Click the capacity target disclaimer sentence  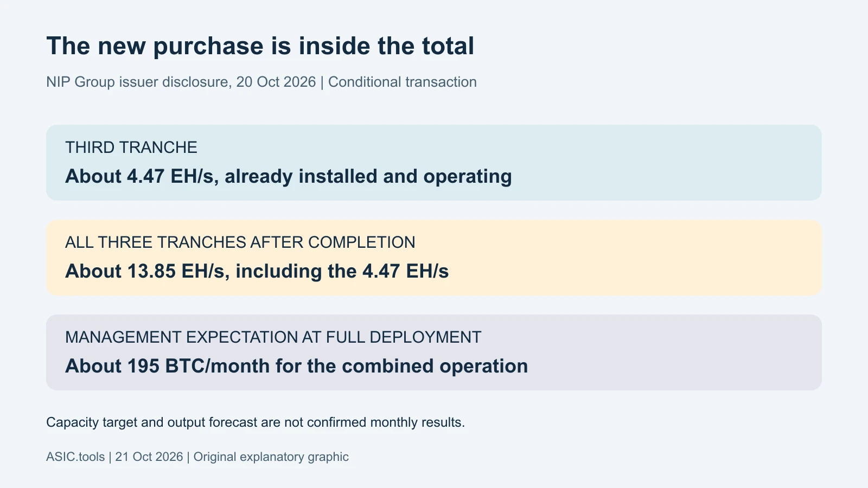pyautogui.click(x=256, y=422)
